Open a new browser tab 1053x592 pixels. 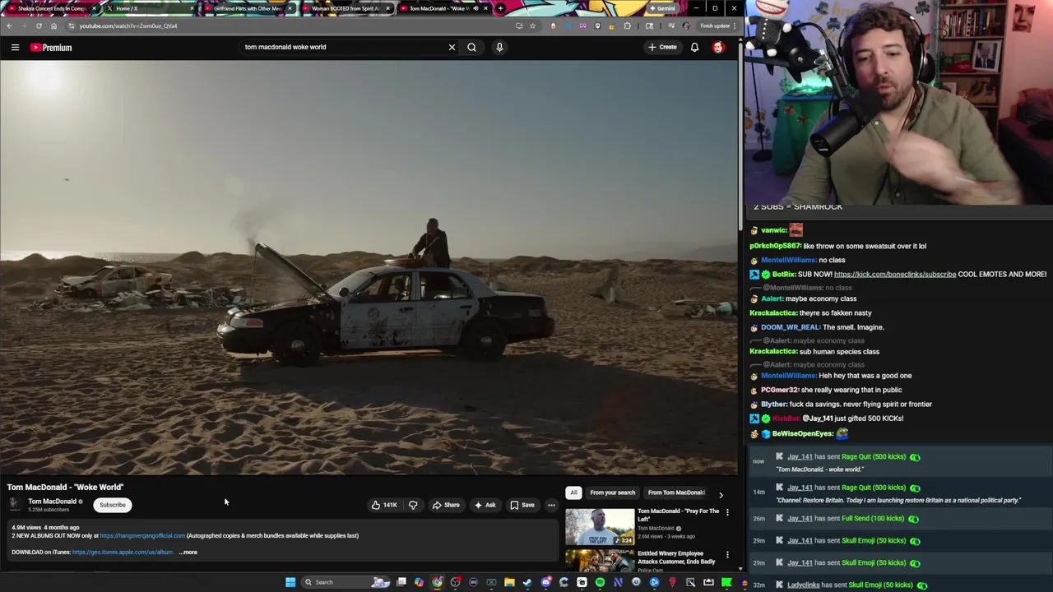[500, 8]
